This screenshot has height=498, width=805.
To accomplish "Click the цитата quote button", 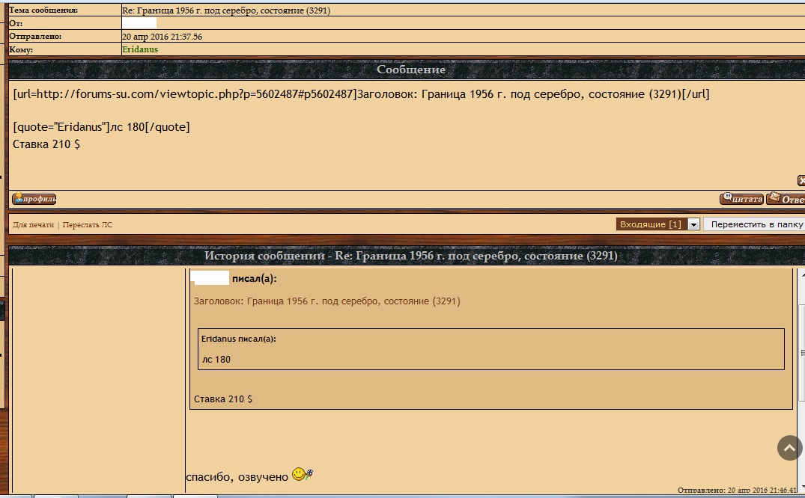I will click(741, 199).
